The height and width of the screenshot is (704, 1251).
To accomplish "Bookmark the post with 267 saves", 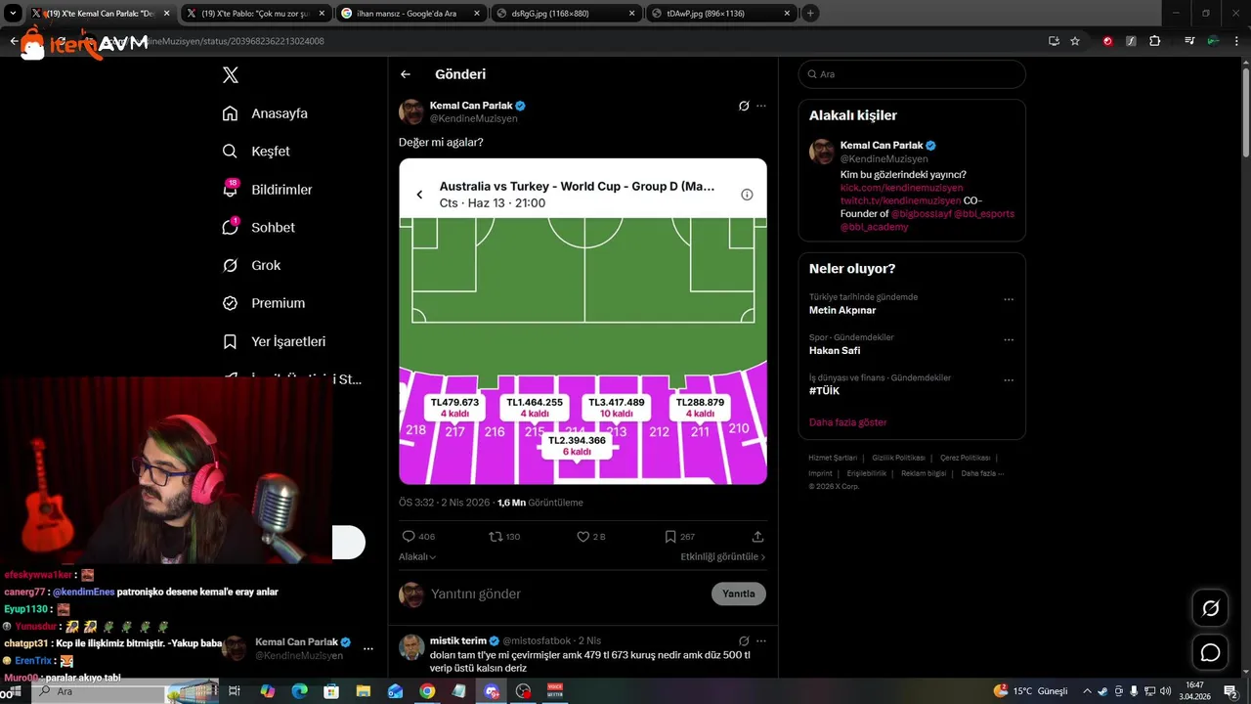I will [679, 537].
